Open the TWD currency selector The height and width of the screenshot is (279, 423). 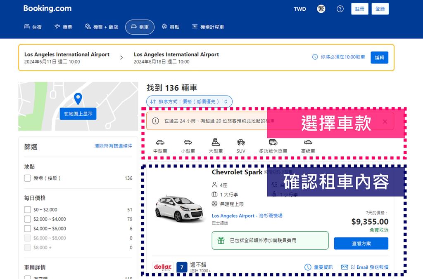(300, 9)
